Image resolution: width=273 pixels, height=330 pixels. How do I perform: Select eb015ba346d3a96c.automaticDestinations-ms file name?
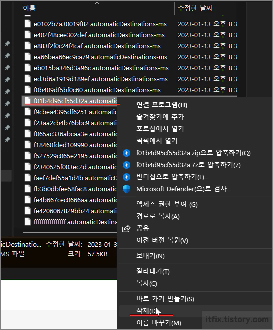(101, 68)
